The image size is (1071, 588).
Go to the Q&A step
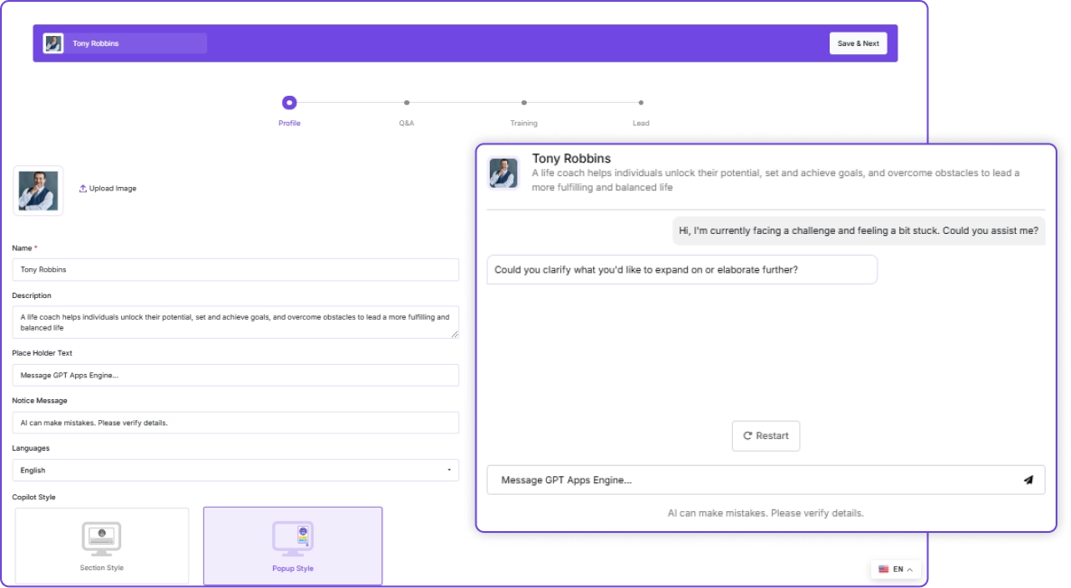tap(407, 103)
